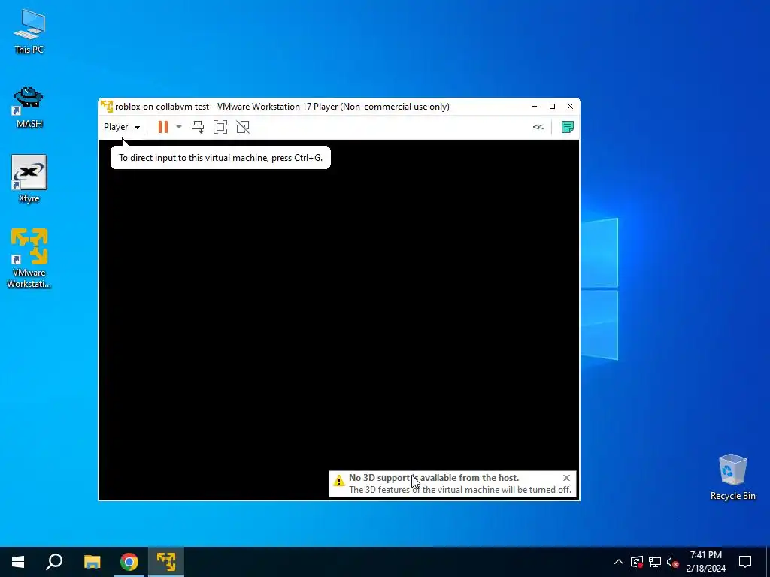Open the muted volume tray icon
Viewport: 770px width, 577px height.
pos(672,562)
